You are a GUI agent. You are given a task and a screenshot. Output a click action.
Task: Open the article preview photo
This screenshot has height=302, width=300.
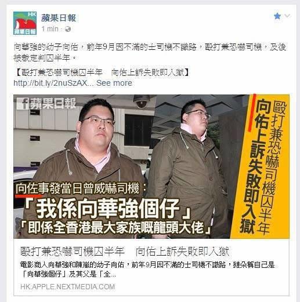[151, 166]
